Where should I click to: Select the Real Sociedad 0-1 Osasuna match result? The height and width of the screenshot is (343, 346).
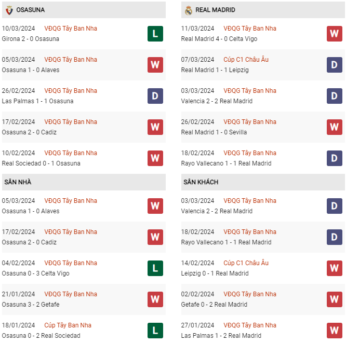click(x=41, y=163)
